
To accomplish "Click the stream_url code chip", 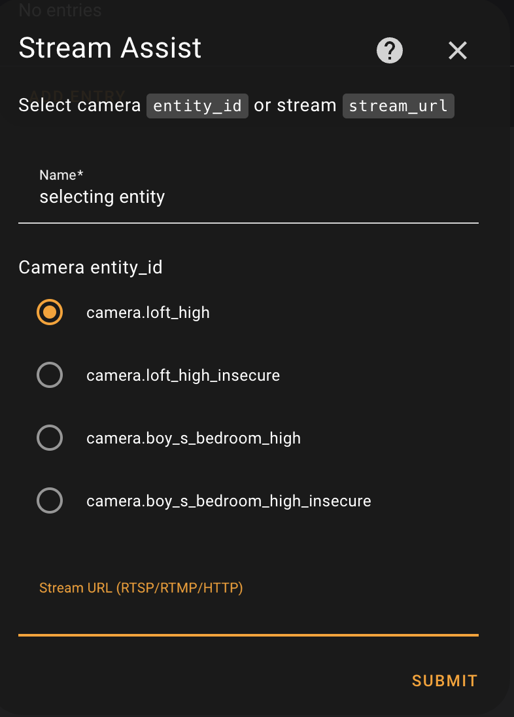I will (x=398, y=106).
